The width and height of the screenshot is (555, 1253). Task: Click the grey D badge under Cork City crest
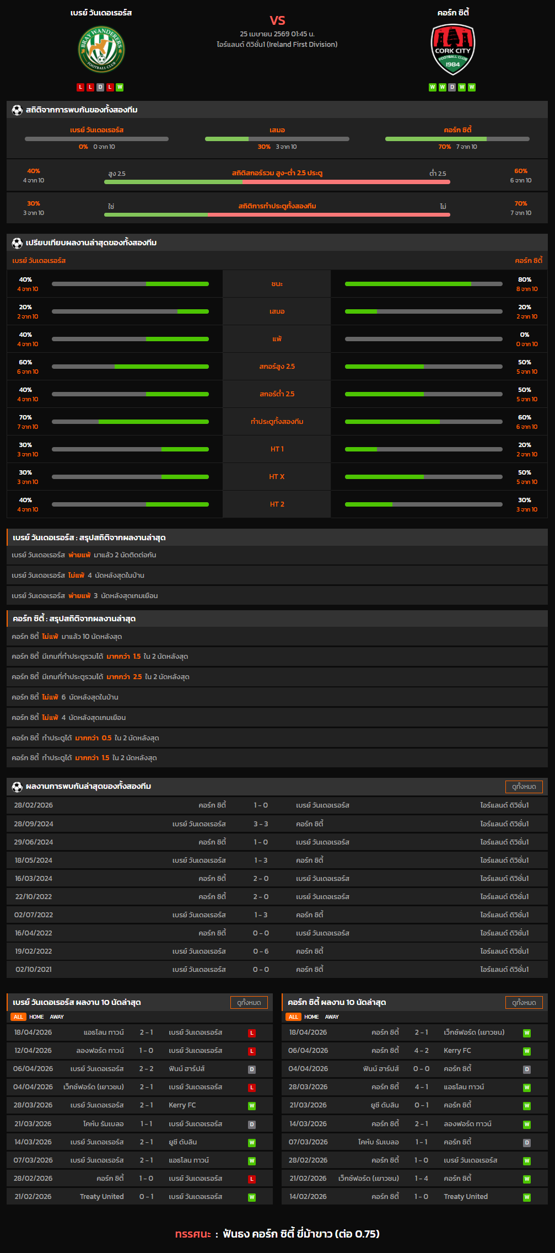(x=452, y=87)
